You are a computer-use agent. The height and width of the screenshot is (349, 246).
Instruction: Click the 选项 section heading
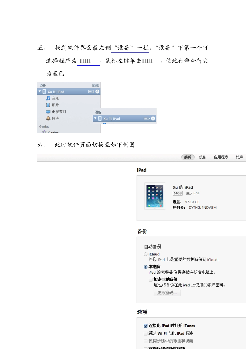(142, 312)
